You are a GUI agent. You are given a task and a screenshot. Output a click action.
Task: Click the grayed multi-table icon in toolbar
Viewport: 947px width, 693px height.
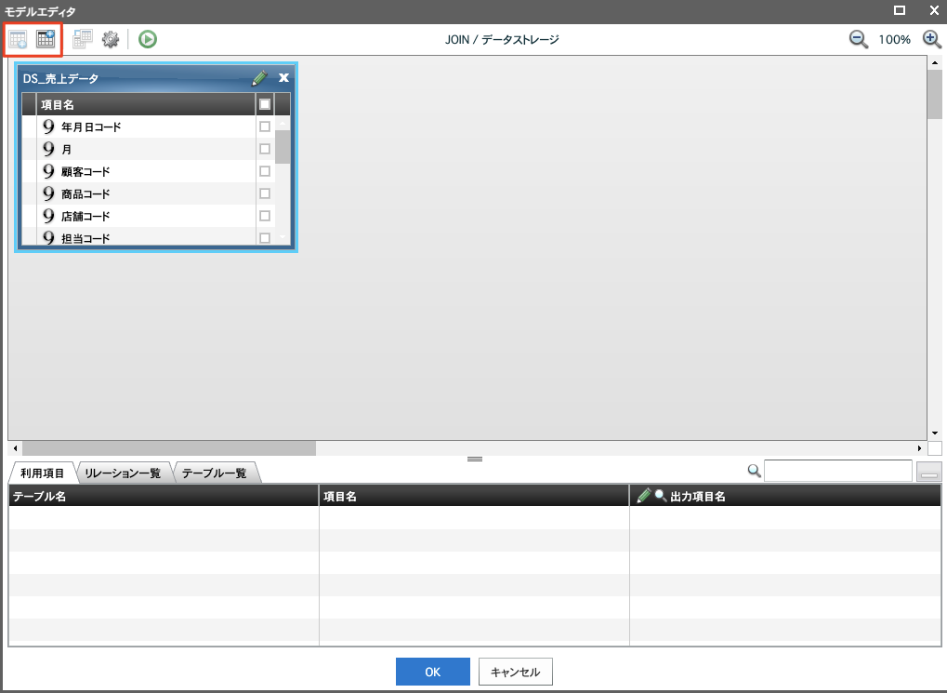click(82, 39)
